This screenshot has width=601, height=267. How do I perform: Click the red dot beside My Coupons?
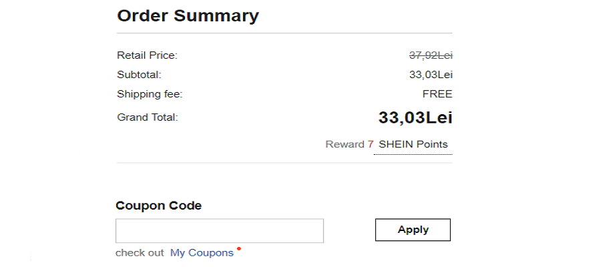(x=239, y=249)
